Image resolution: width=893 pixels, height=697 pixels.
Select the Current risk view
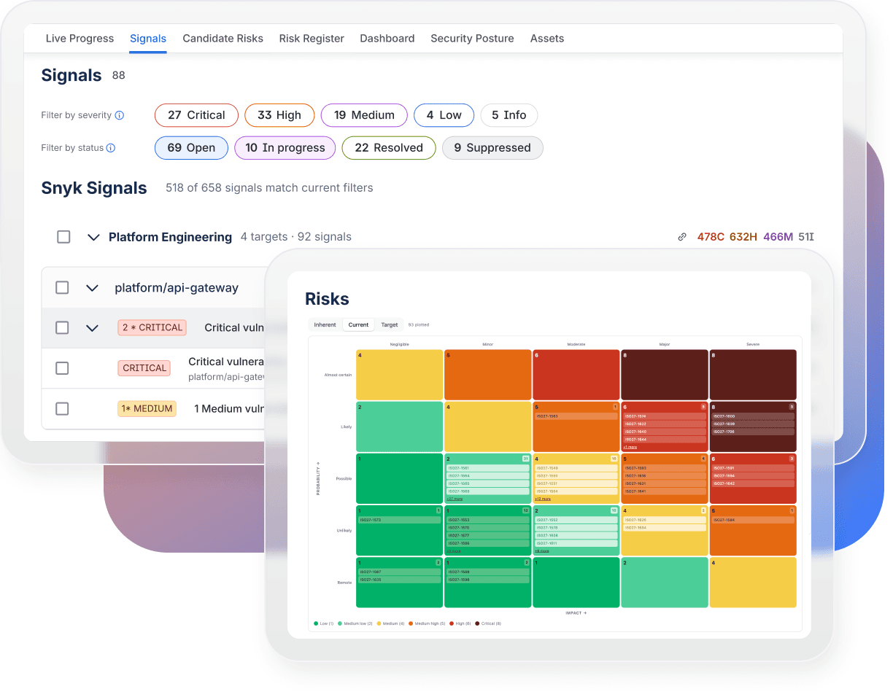[x=358, y=325]
